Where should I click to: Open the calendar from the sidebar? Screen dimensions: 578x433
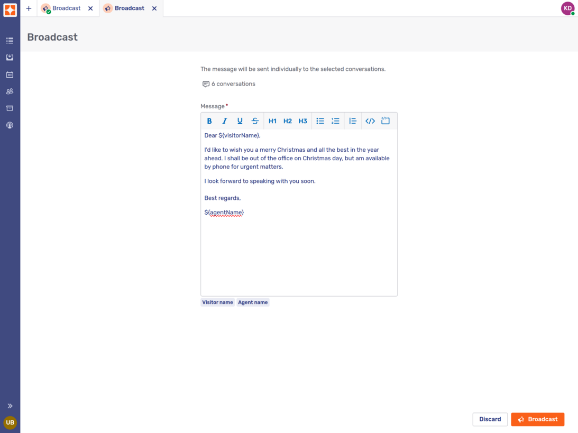tap(10, 75)
